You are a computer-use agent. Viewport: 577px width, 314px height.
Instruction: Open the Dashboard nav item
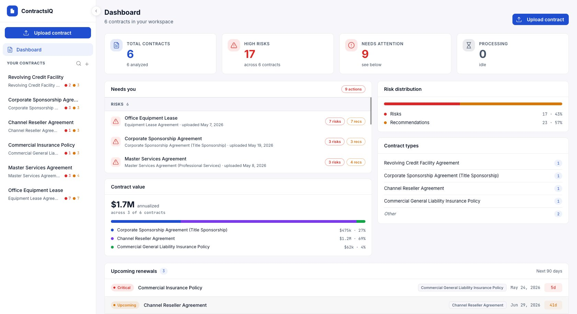pos(48,50)
